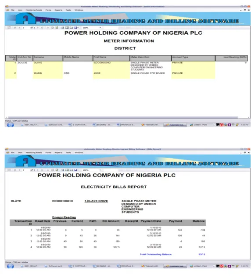
Task: Open export dropdown in Meter Information toolbar
Action: coord(76,28)
